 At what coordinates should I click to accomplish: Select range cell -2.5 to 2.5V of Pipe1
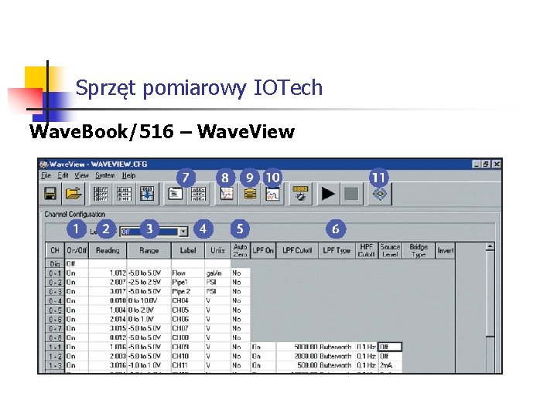click(149, 283)
